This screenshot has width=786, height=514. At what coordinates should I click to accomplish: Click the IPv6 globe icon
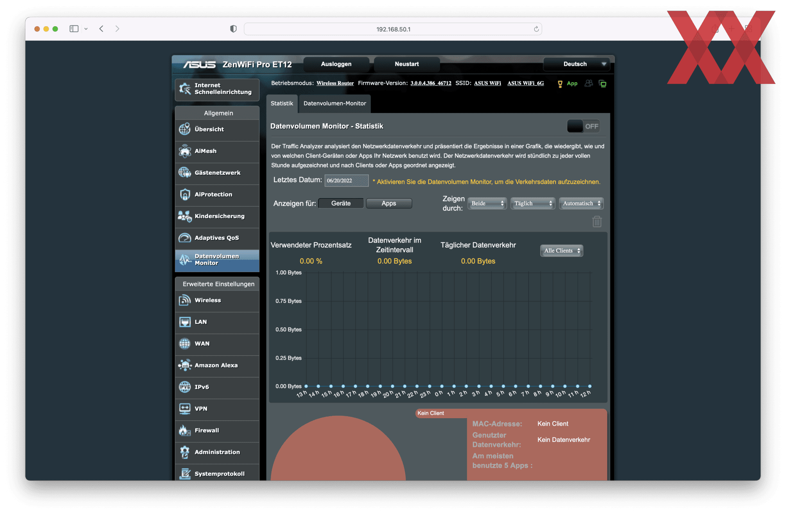tap(185, 387)
